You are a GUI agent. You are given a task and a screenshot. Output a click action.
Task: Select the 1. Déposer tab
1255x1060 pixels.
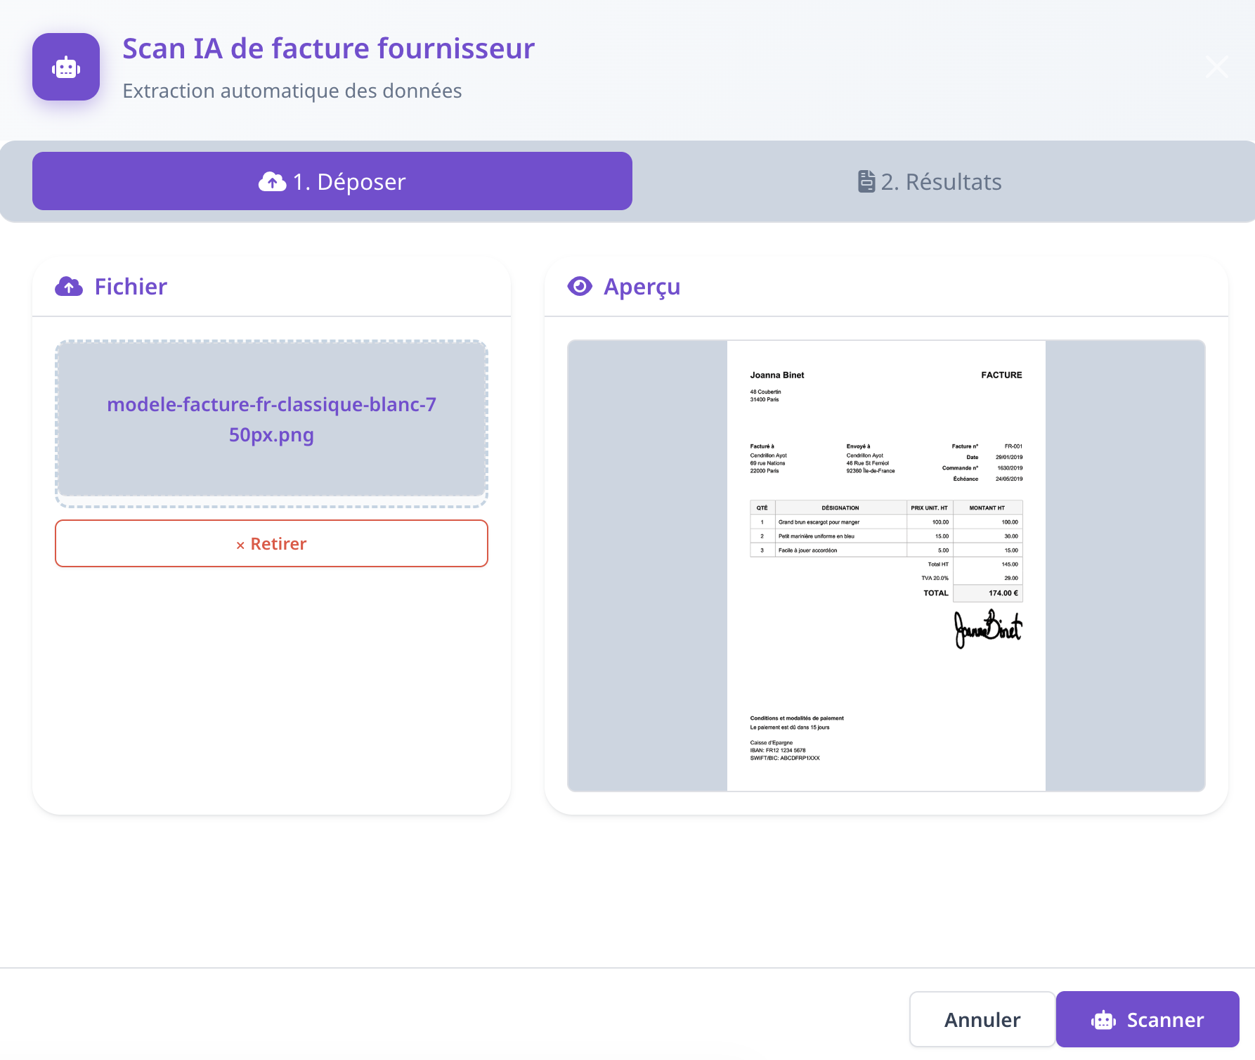(x=332, y=181)
